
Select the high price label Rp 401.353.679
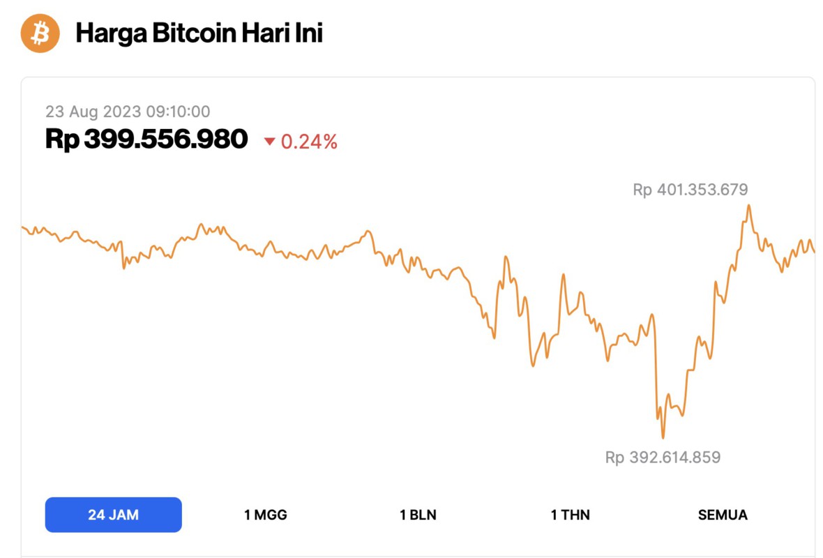pos(690,189)
